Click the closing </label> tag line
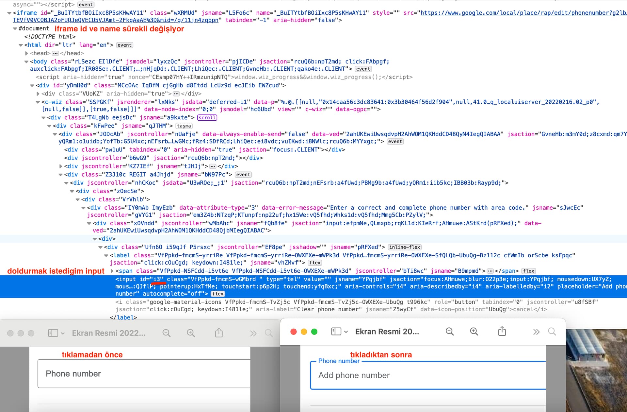This screenshot has width=627, height=412. click(123, 317)
